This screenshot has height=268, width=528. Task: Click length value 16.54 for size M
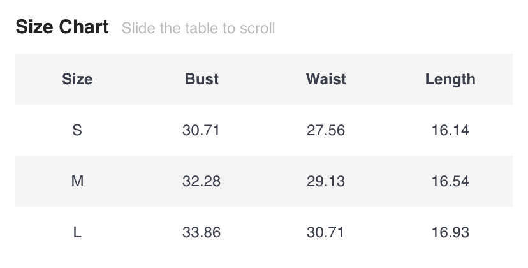coord(450,181)
